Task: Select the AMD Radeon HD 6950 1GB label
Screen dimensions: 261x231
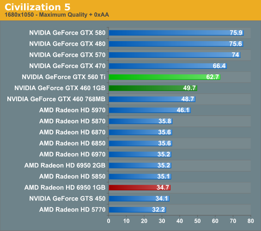Action: pyautogui.click(x=65, y=188)
